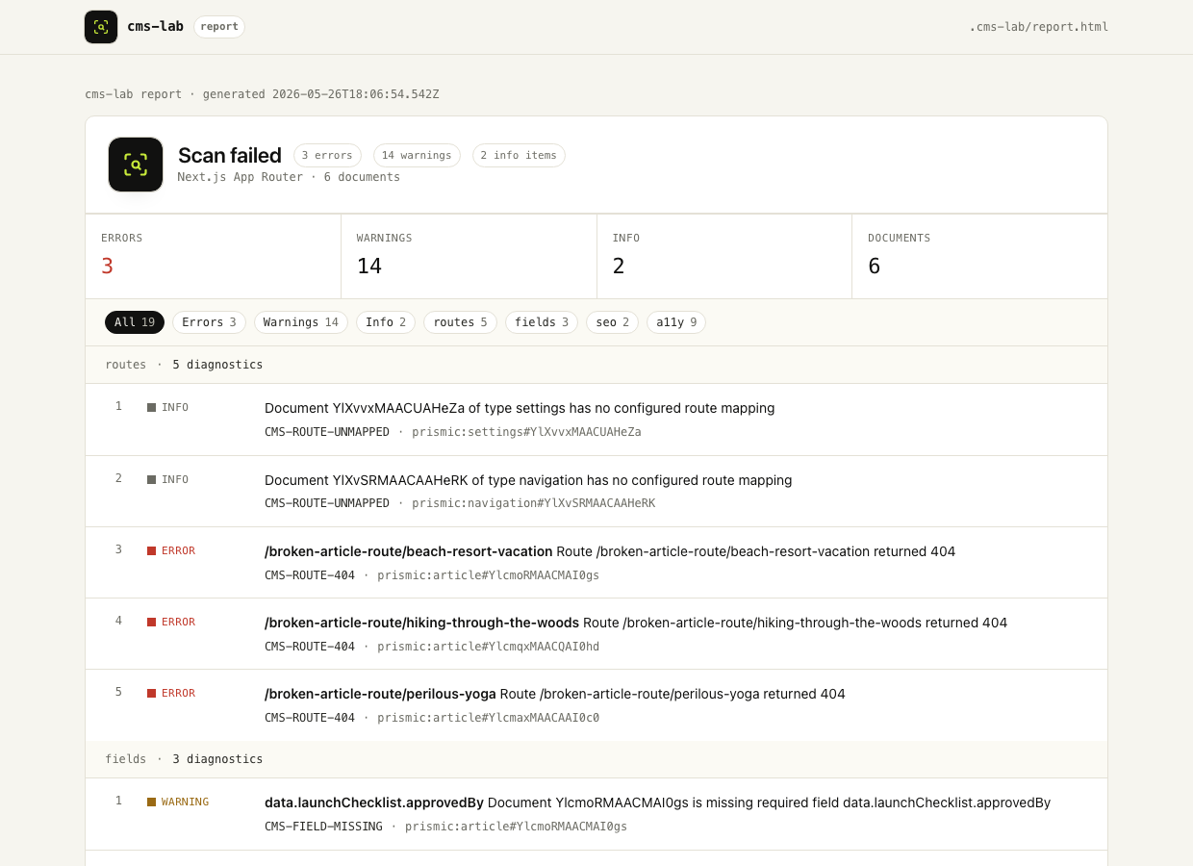Click /broken-article-route/beach-resort-vacation bold path

(x=408, y=551)
